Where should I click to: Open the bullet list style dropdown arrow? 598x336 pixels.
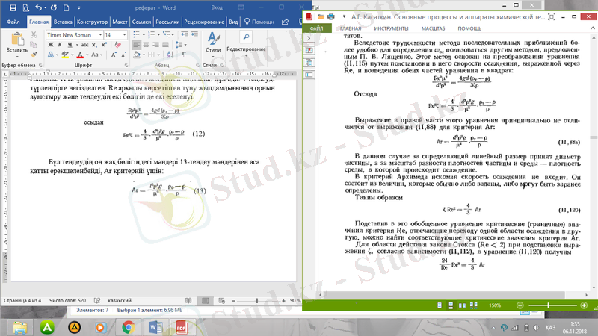click(144, 34)
